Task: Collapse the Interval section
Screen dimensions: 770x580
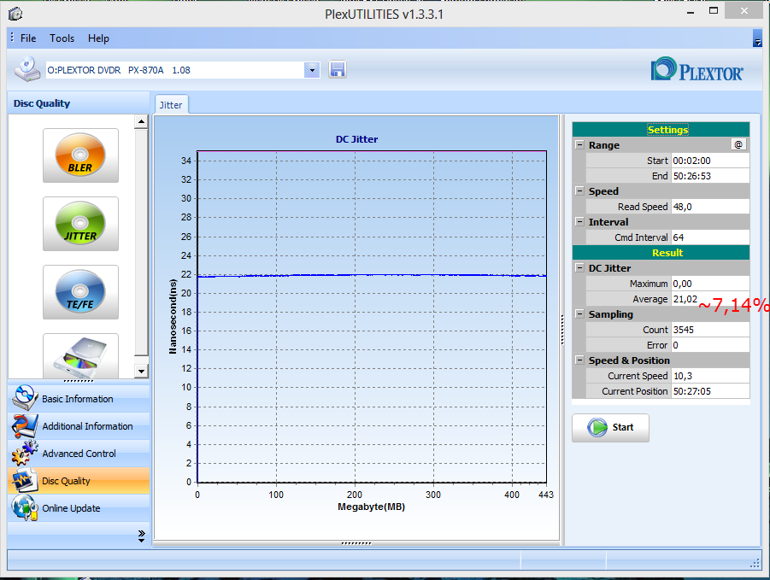Action: click(580, 221)
